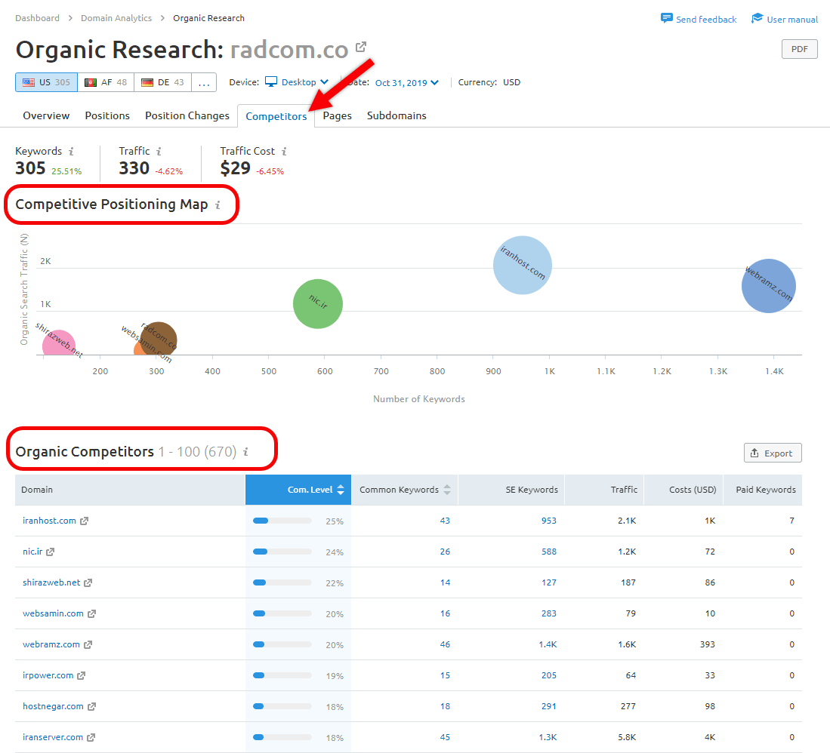The width and height of the screenshot is (830, 753).
Task: Open the User manual via its graduation cap icon
Action: click(x=757, y=19)
